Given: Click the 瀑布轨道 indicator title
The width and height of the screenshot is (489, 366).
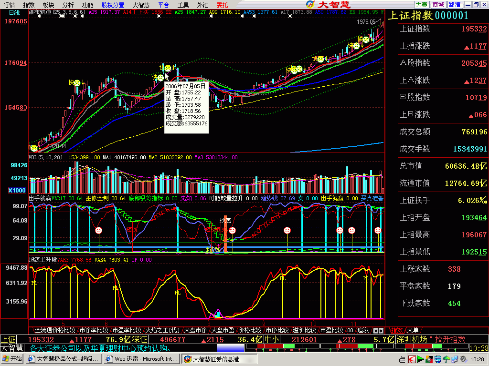Looking at the screenshot, I should (x=41, y=12).
